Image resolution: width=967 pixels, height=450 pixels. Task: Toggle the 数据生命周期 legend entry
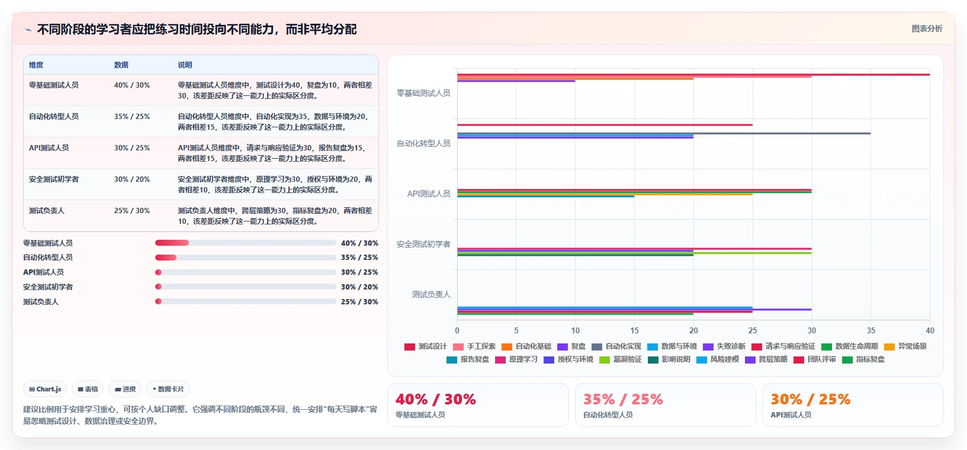pos(849,346)
